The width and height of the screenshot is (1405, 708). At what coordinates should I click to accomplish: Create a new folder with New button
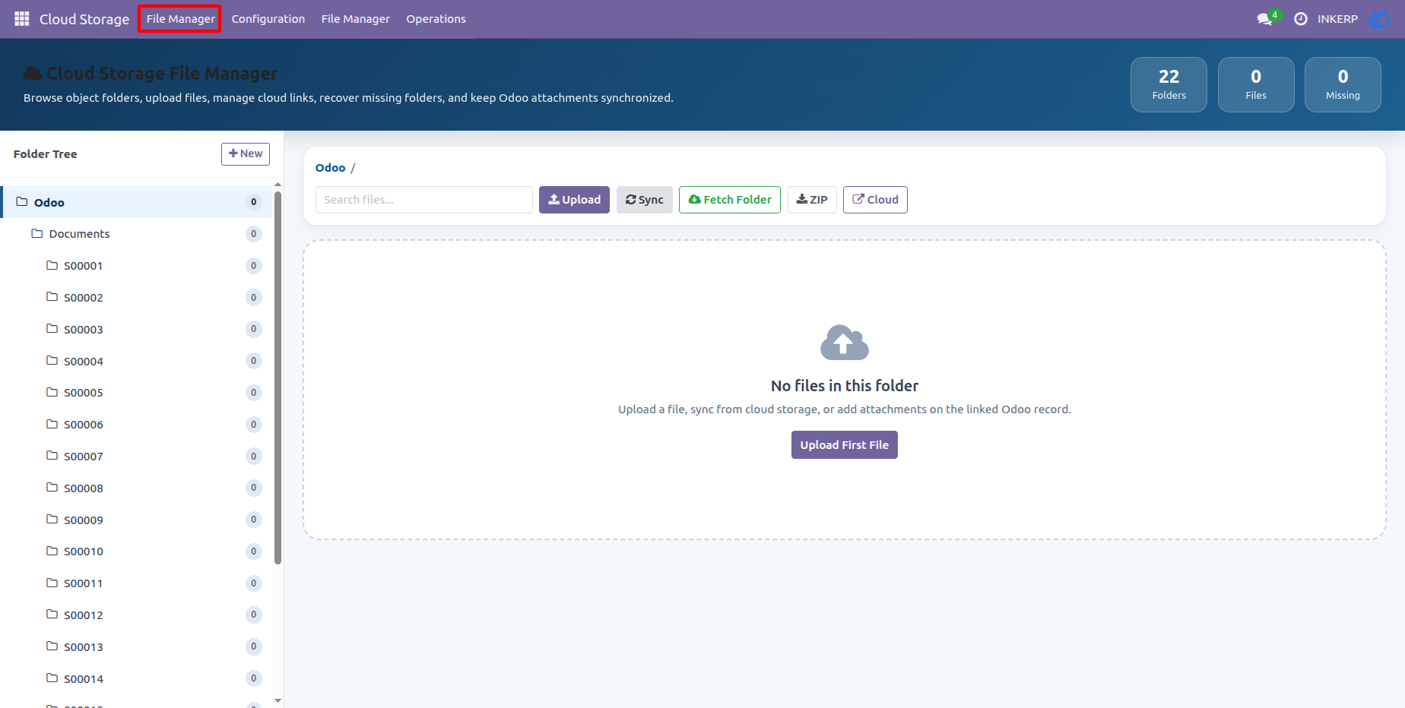[246, 153]
